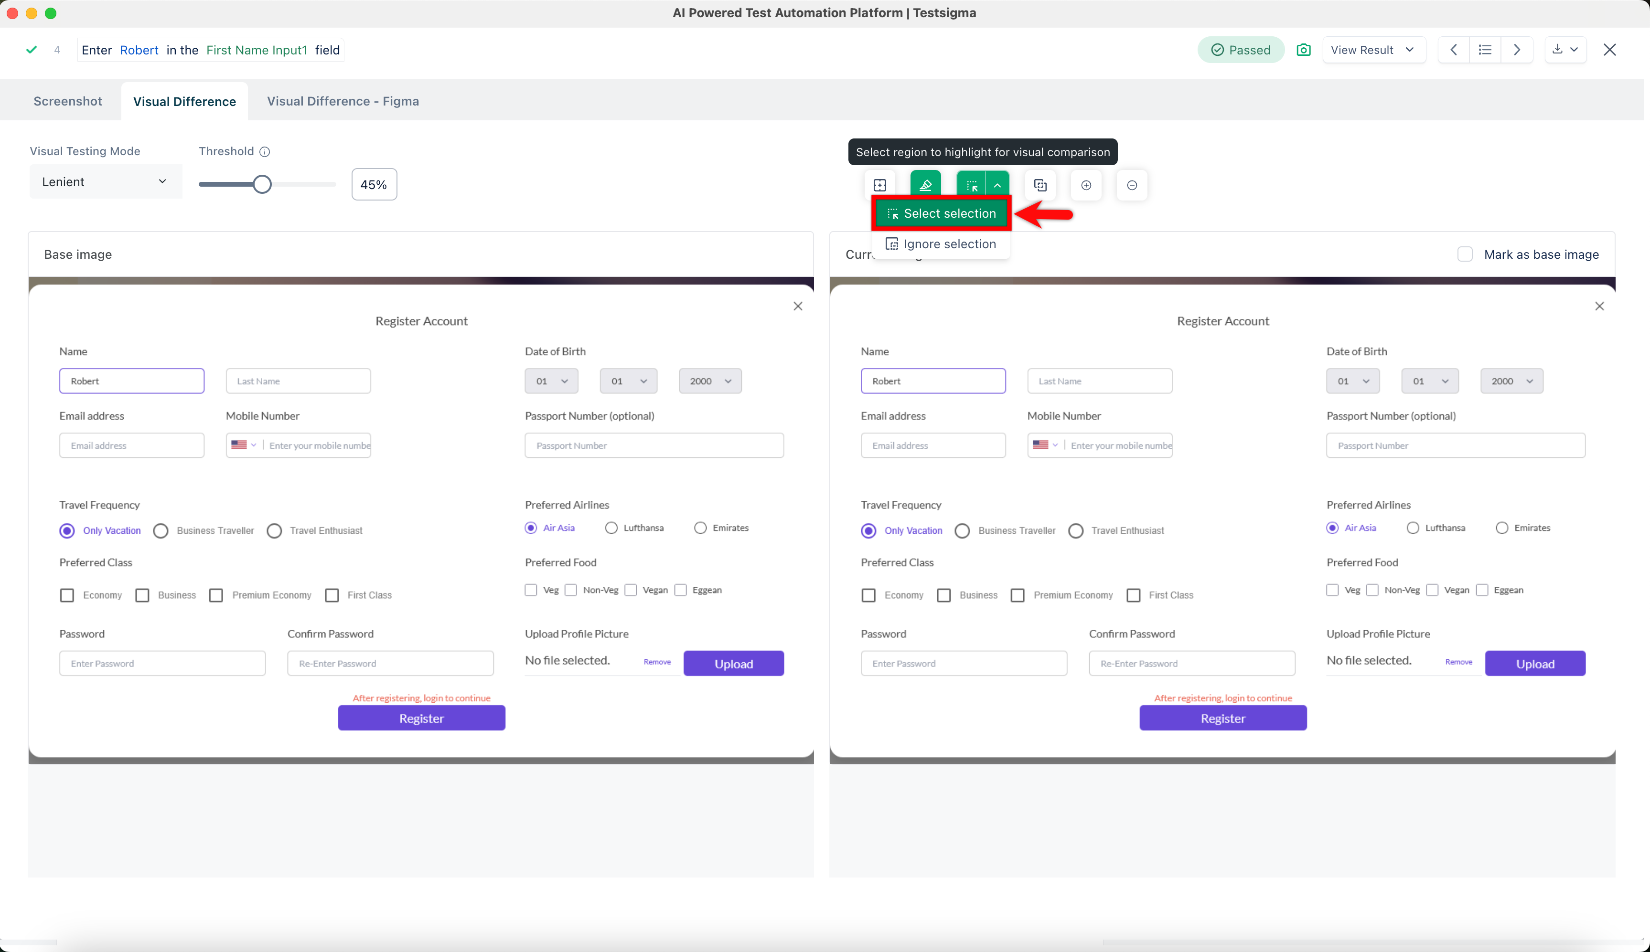Screen dimensions: 1650x952
Task: Click Robert name field in Base image
Action: pyautogui.click(x=131, y=381)
